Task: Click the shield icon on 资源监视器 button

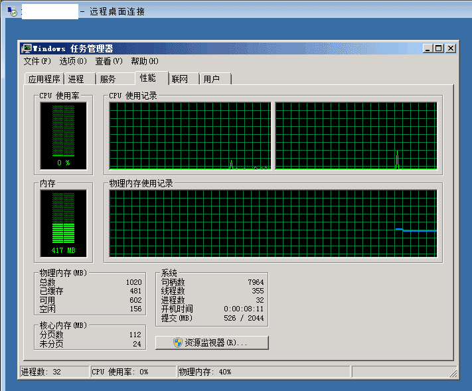Action: 178,343
